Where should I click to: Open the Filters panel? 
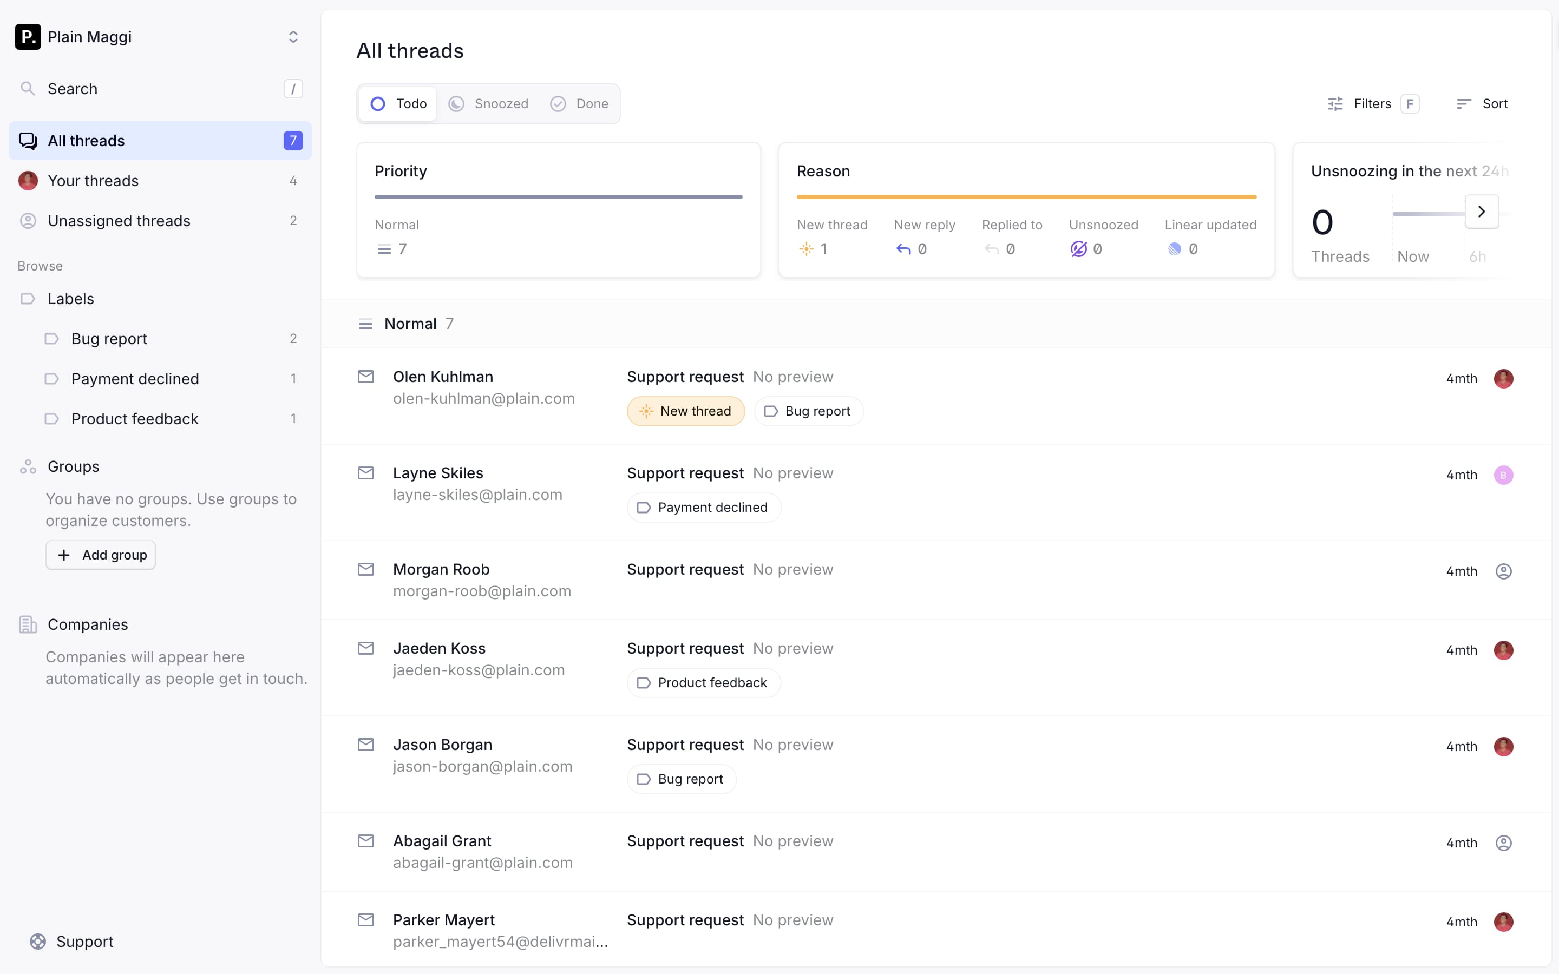[x=1372, y=104]
